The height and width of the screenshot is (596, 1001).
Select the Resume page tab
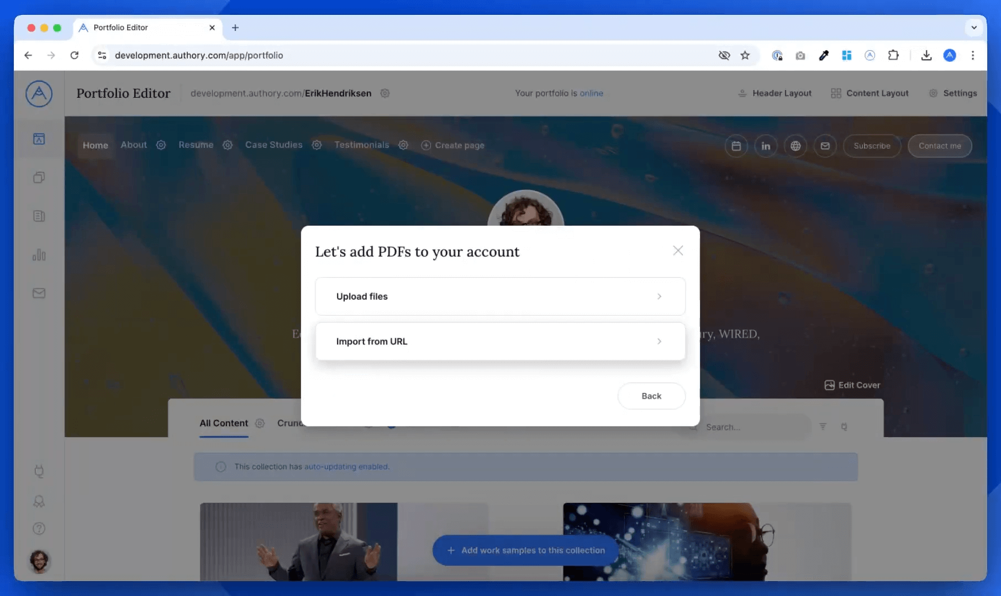coord(196,145)
